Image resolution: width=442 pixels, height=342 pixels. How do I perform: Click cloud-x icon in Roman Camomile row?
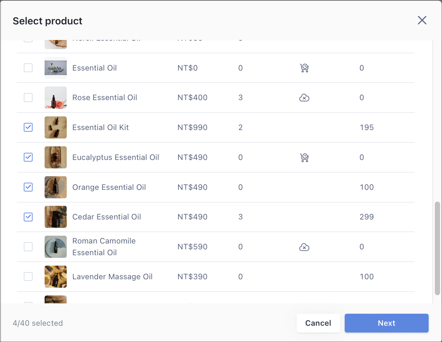pyautogui.click(x=304, y=247)
